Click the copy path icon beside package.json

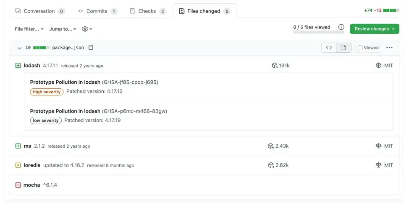[x=91, y=48]
